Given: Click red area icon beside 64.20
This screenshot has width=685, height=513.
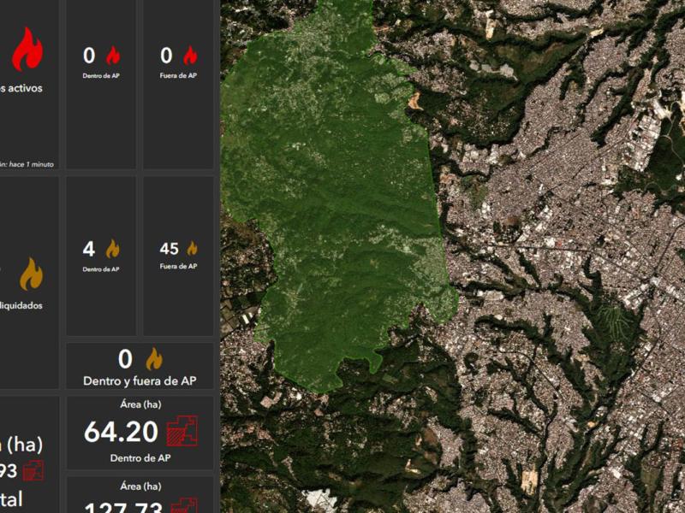Looking at the screenshot, I should pyautogui.click(x=182, y=432).
